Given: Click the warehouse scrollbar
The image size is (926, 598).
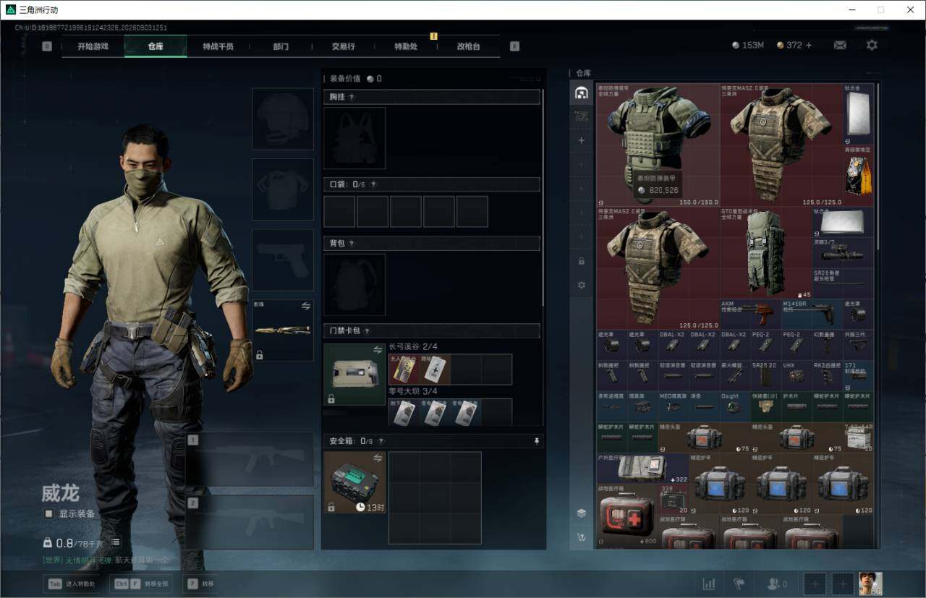Looking at the screenshot, I should tap(878, 166).
